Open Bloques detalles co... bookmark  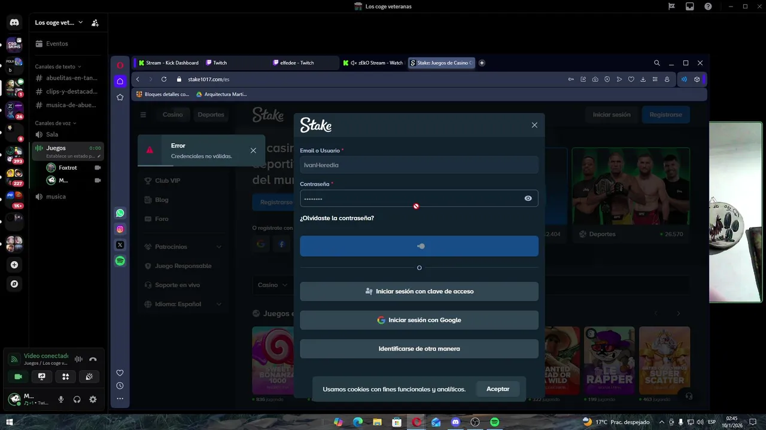tap(163, 94)
